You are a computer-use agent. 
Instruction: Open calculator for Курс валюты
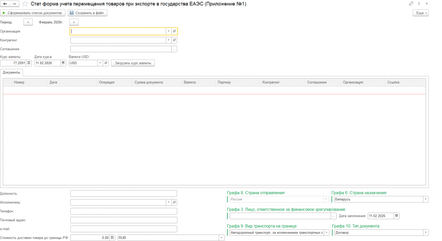coord(29,63)
